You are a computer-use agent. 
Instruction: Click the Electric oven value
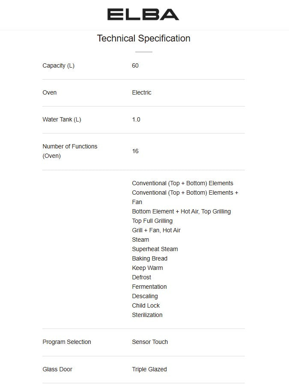coord(142,92)
